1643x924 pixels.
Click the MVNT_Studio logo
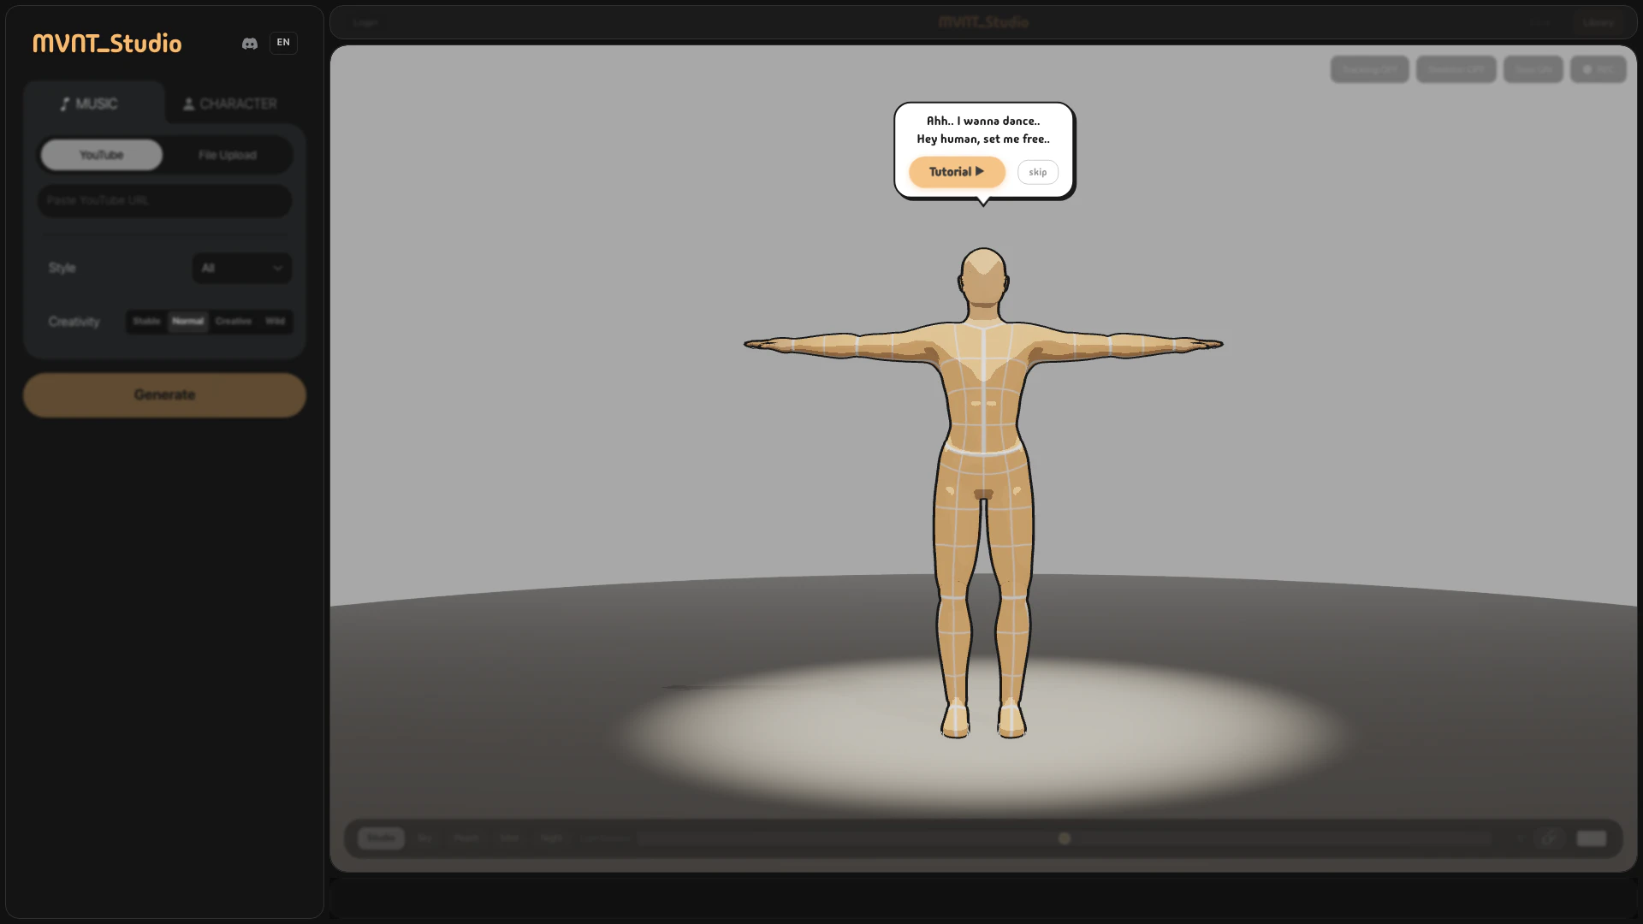click(107, 43)
